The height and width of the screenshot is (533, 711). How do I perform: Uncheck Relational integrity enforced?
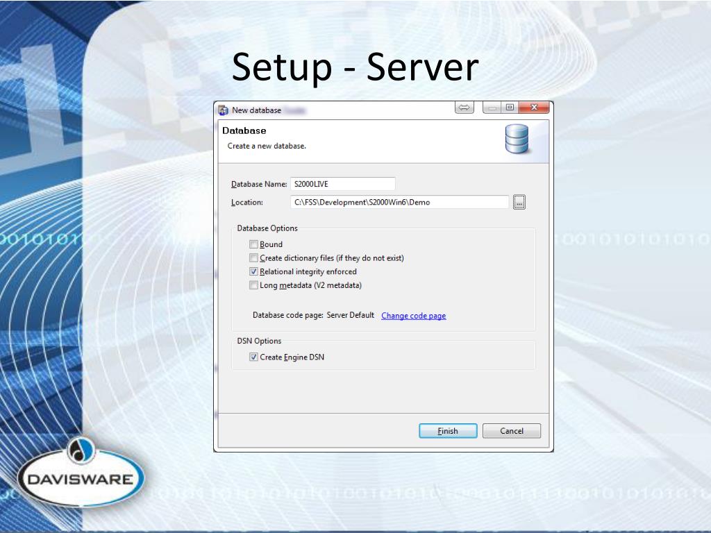click(x=253, y=271)
